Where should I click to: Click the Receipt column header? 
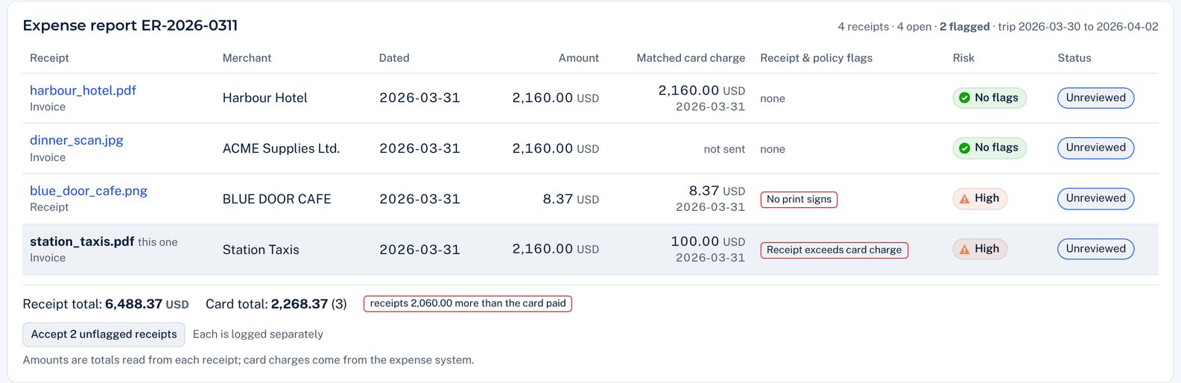[x=49, y=57]
